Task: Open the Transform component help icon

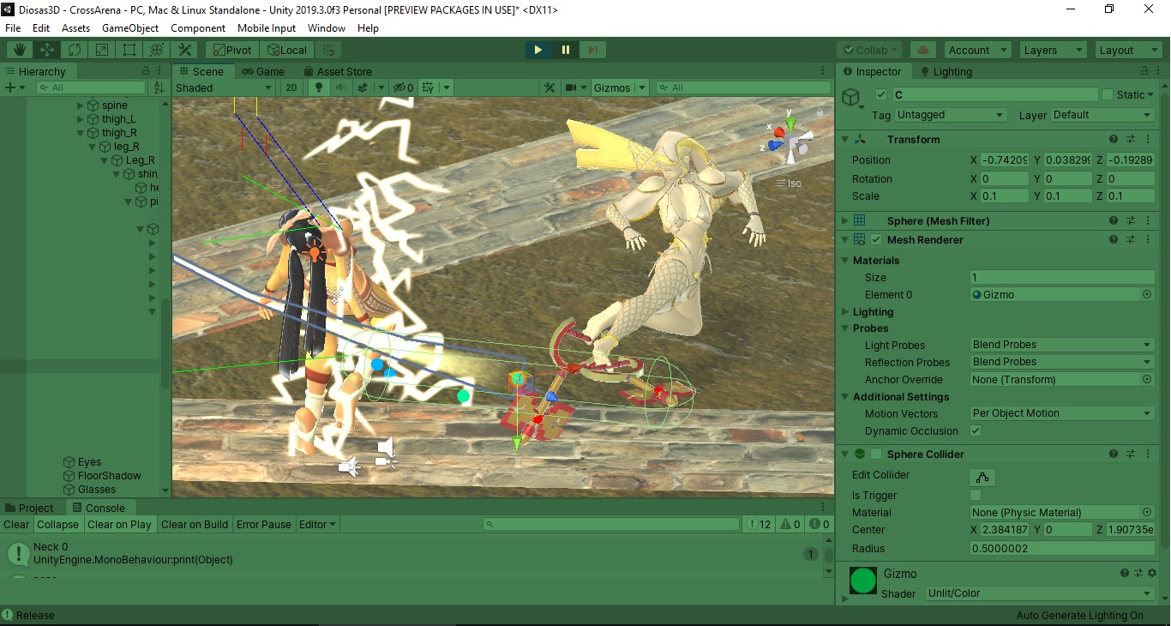Action: pyautogui.click(x=1114, y=139)
